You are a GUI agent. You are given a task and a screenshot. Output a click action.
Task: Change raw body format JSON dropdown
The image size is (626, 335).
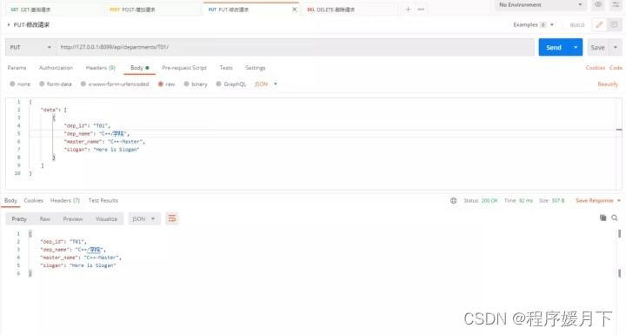266,84
